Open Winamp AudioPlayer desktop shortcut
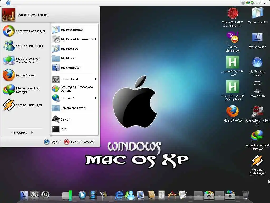The width and height of the screenshot is (270, 203). point(257,165)
